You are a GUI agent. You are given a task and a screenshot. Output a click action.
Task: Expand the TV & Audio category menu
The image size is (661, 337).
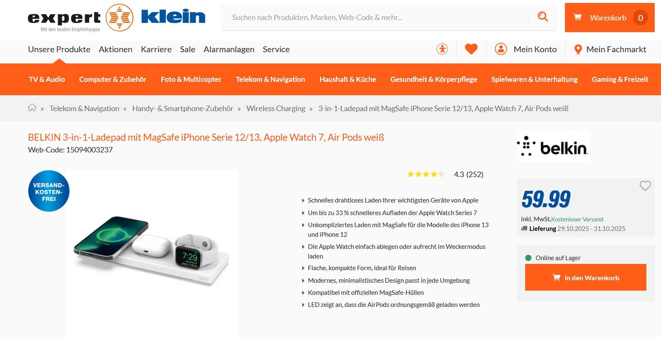point(47,79)
